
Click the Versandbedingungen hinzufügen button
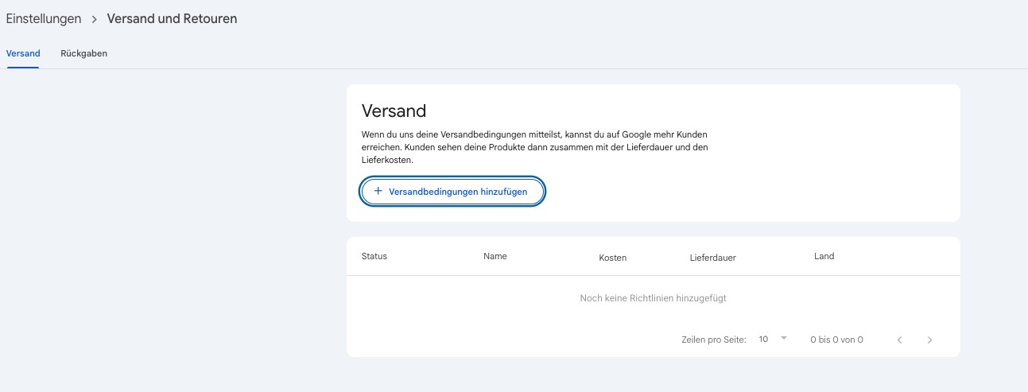[x=452, y=192]
